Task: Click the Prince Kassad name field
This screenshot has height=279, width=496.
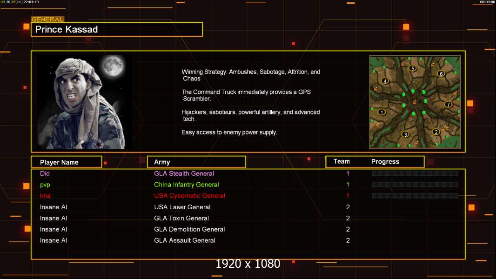Action: click(x=117, y=29)
